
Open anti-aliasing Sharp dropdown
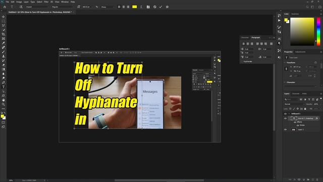tap(107, 7)
